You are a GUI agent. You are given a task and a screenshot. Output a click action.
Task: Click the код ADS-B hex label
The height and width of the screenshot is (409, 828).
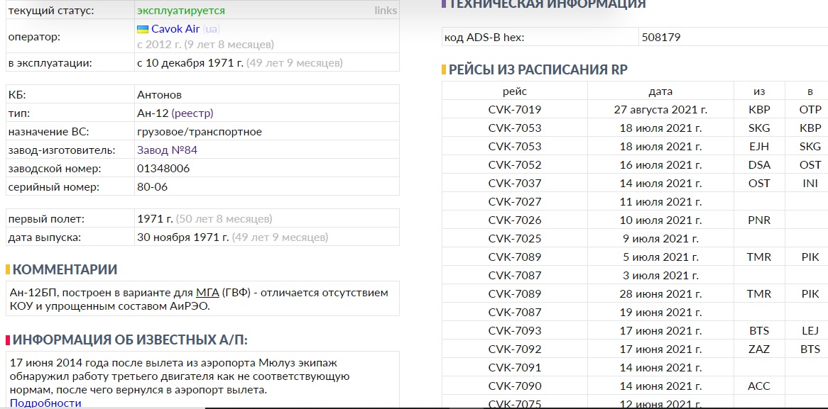click(x=484, y=38)
